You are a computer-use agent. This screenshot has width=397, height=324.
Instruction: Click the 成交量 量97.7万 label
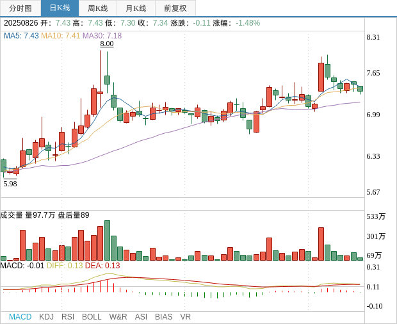pyautogui.click(x=28, y=215)
